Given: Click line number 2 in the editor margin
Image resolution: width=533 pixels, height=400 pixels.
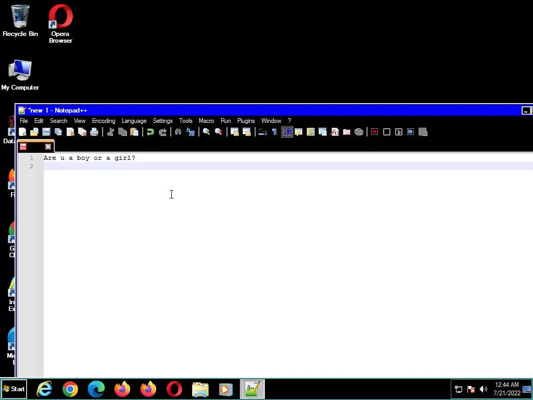Looking at the screenshot, I should pyautogui.click(x=32, y=166).
